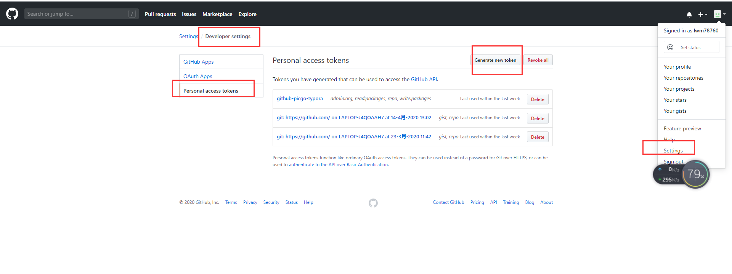
Task: Open Security link in footer
Action: [x=271, y=202]
